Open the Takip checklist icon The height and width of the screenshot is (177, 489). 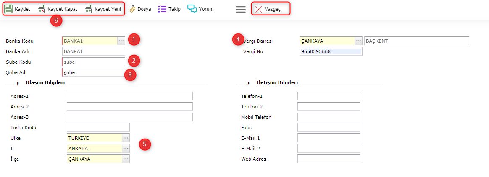click(162, 9)
